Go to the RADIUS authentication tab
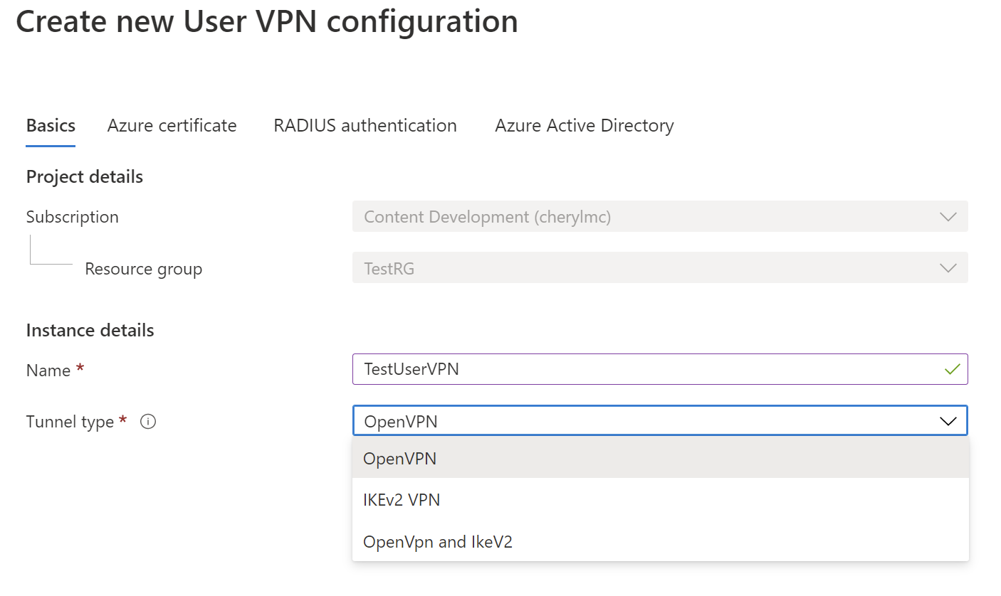1001x596 pixels. 365,126
